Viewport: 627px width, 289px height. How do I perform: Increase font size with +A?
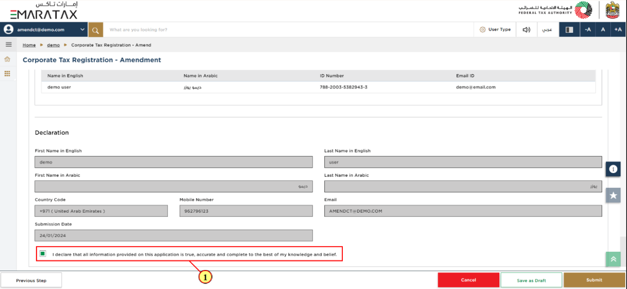click(x=618, y=30)
